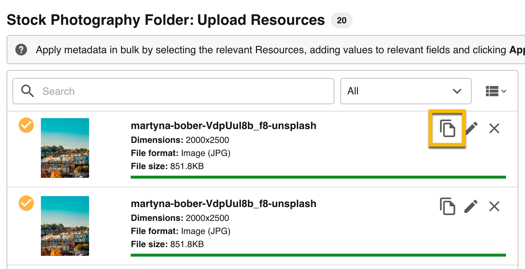Delete the second resource using its X

pos(494,206)
